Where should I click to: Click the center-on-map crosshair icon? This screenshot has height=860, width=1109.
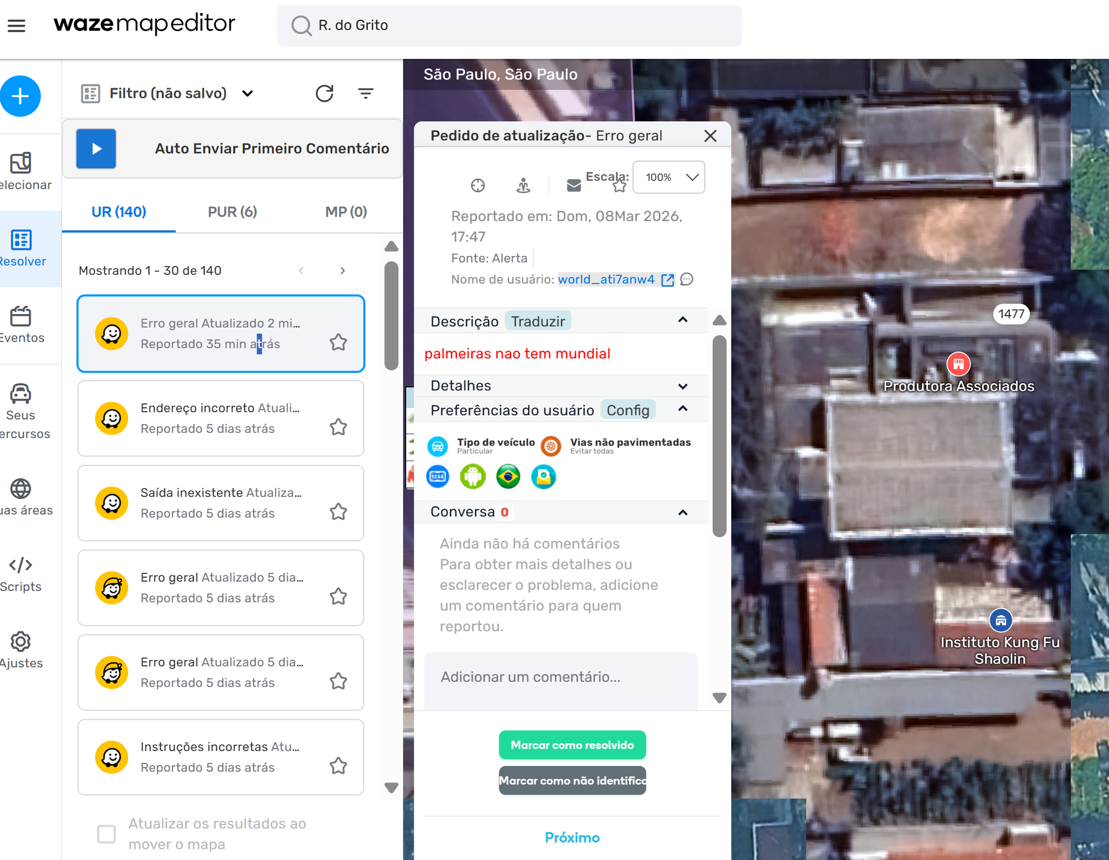click(x=478, y=185)
